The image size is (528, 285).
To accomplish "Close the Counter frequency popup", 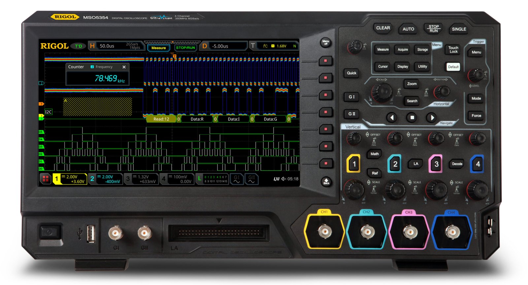I will click(124, 67).
